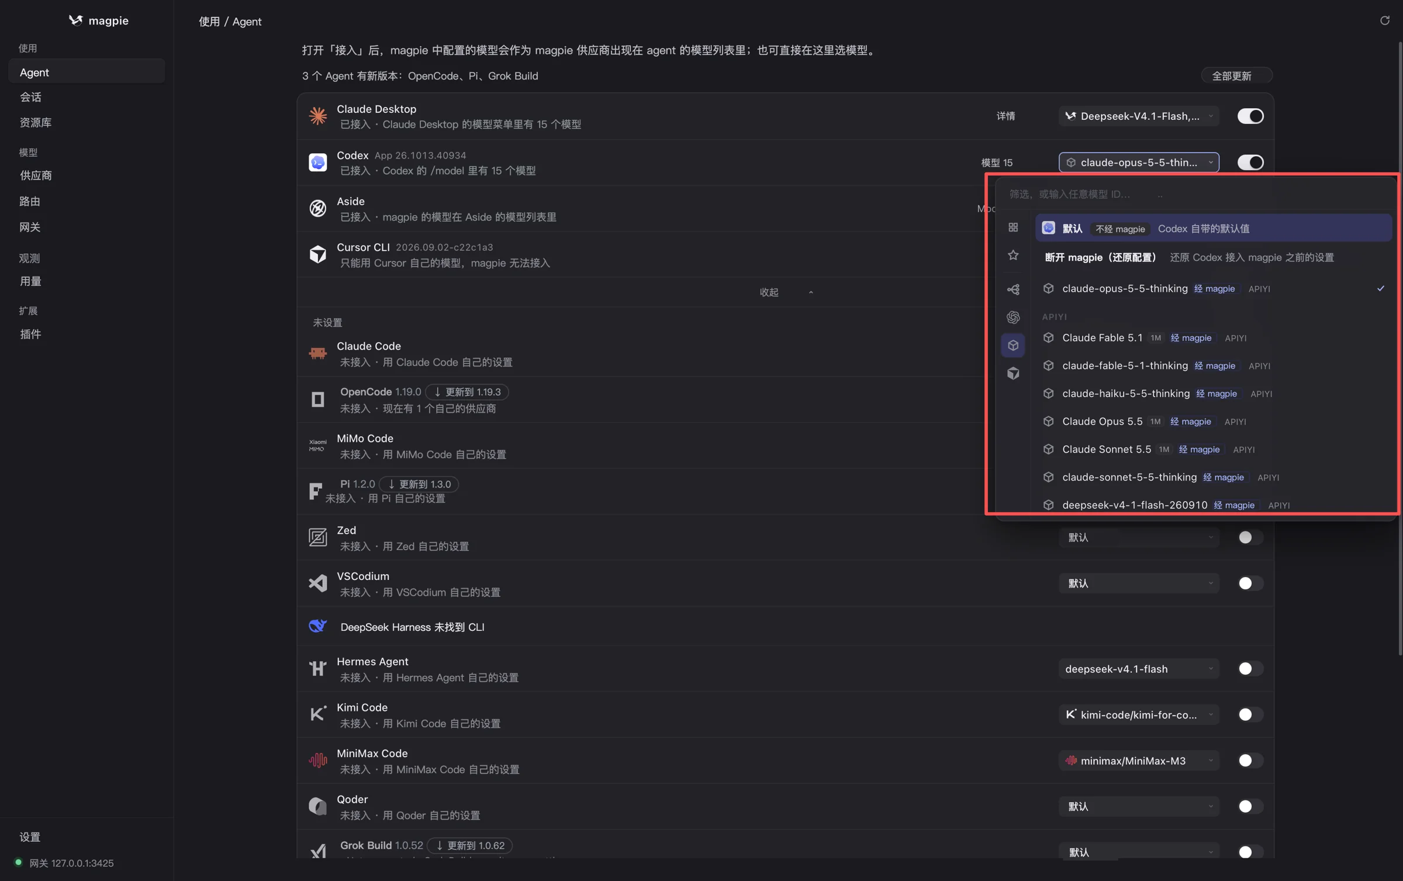Screen dimensions: 1403x881
Task: Select the highlighted hexagon provider filter icon
Action: pyautogui.click(x=1013, y=346)
